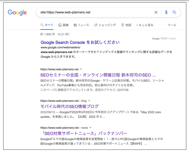Click the Google logo

tap(17, 12)
